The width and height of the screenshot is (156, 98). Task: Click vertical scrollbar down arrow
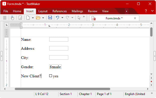click(151, 74)
